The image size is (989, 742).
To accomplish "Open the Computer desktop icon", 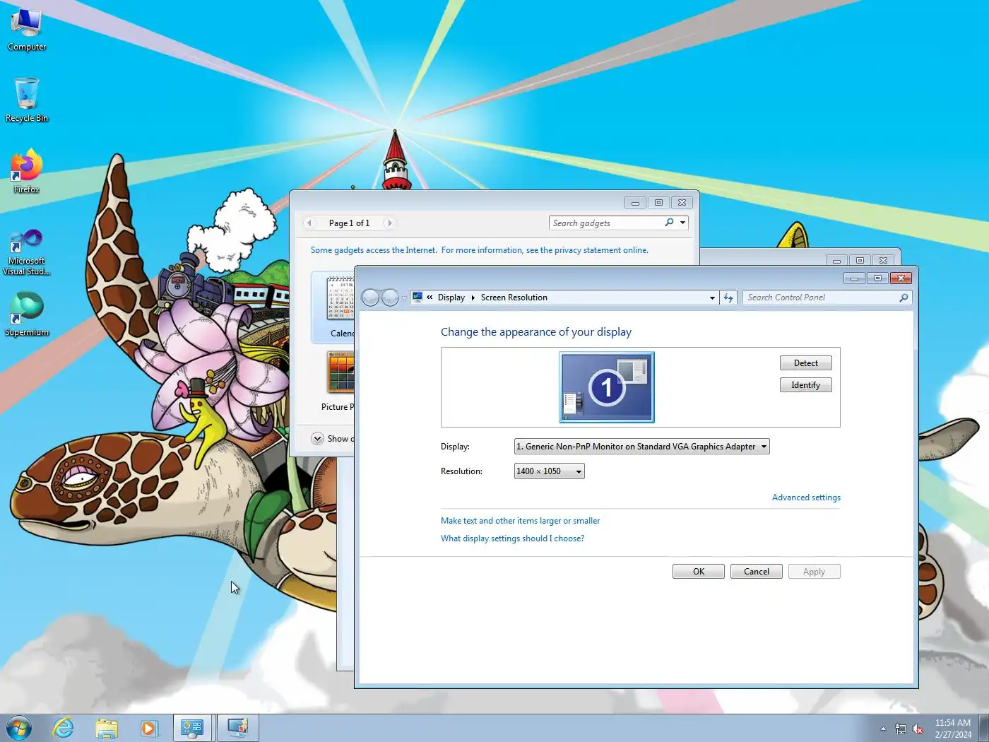I will coord(27,30).
